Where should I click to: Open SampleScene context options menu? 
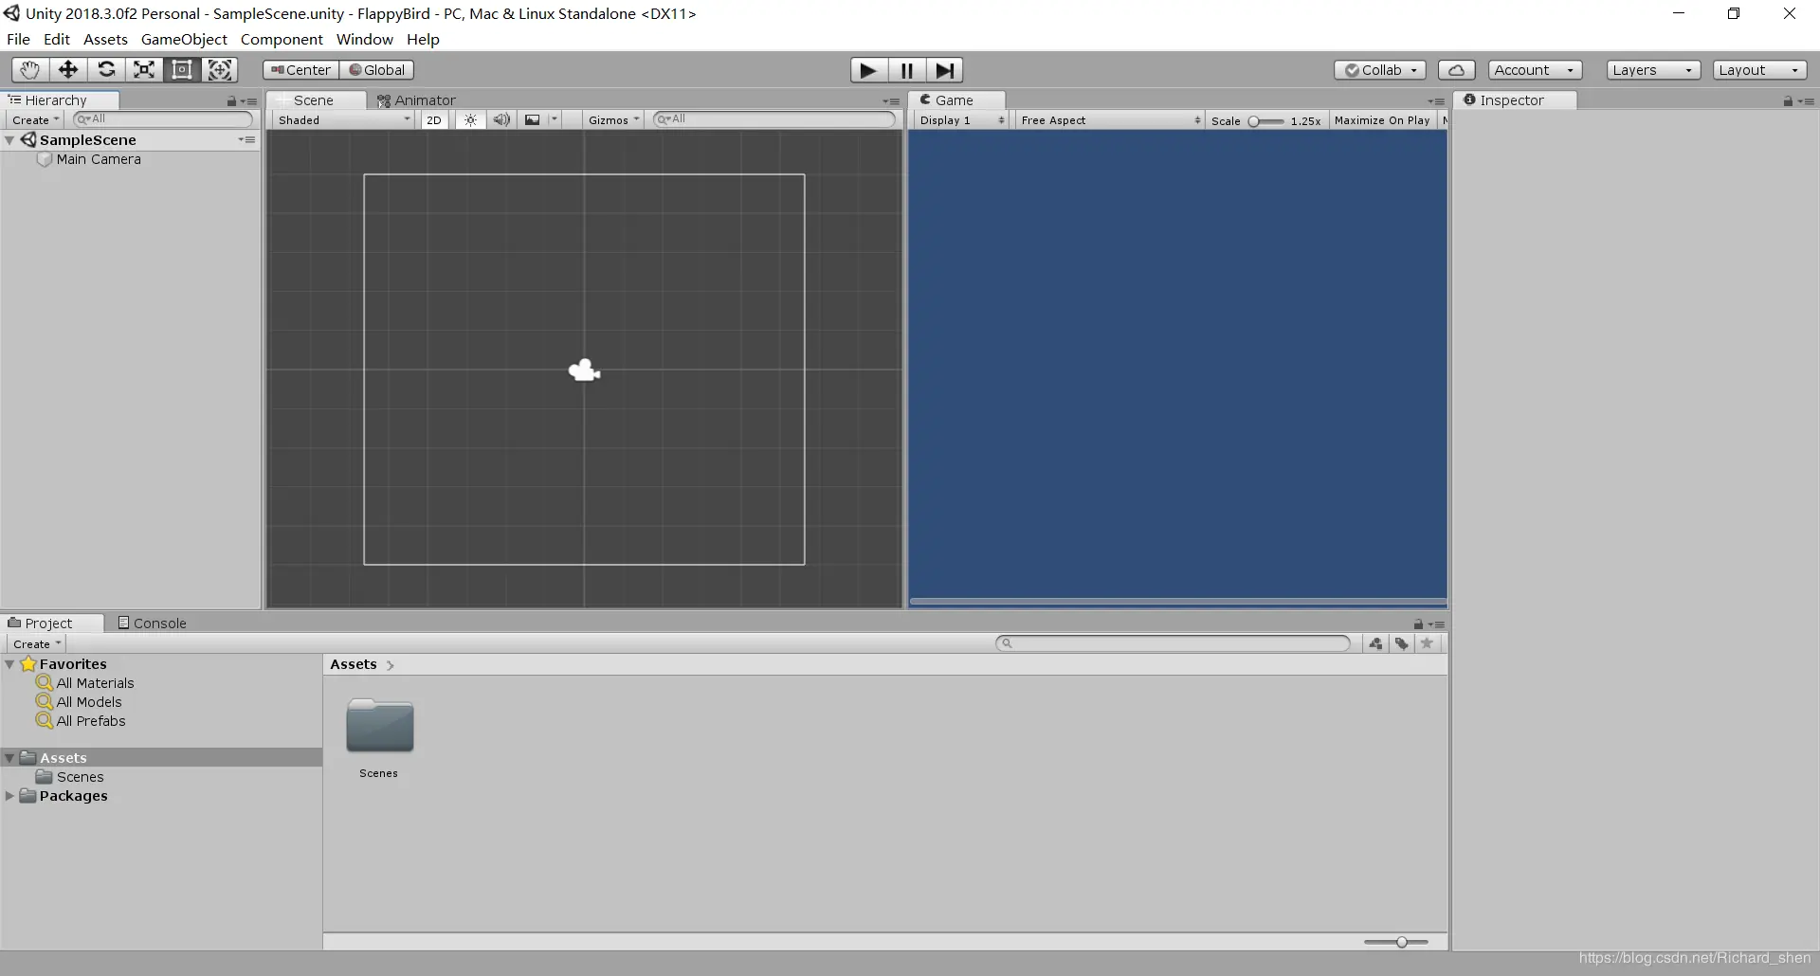pos(247,140)
